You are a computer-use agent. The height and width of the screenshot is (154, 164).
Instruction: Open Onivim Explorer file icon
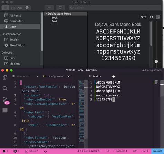(5, 78)
